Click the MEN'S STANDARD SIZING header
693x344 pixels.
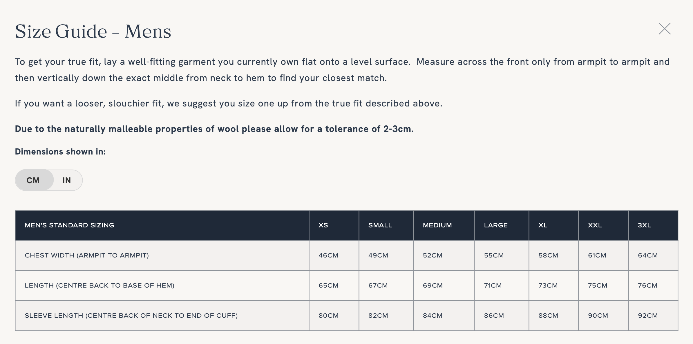[70, 225]
